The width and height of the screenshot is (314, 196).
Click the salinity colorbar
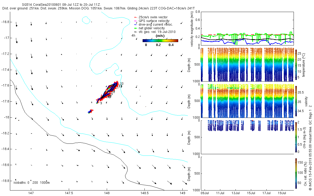(296, 101)
